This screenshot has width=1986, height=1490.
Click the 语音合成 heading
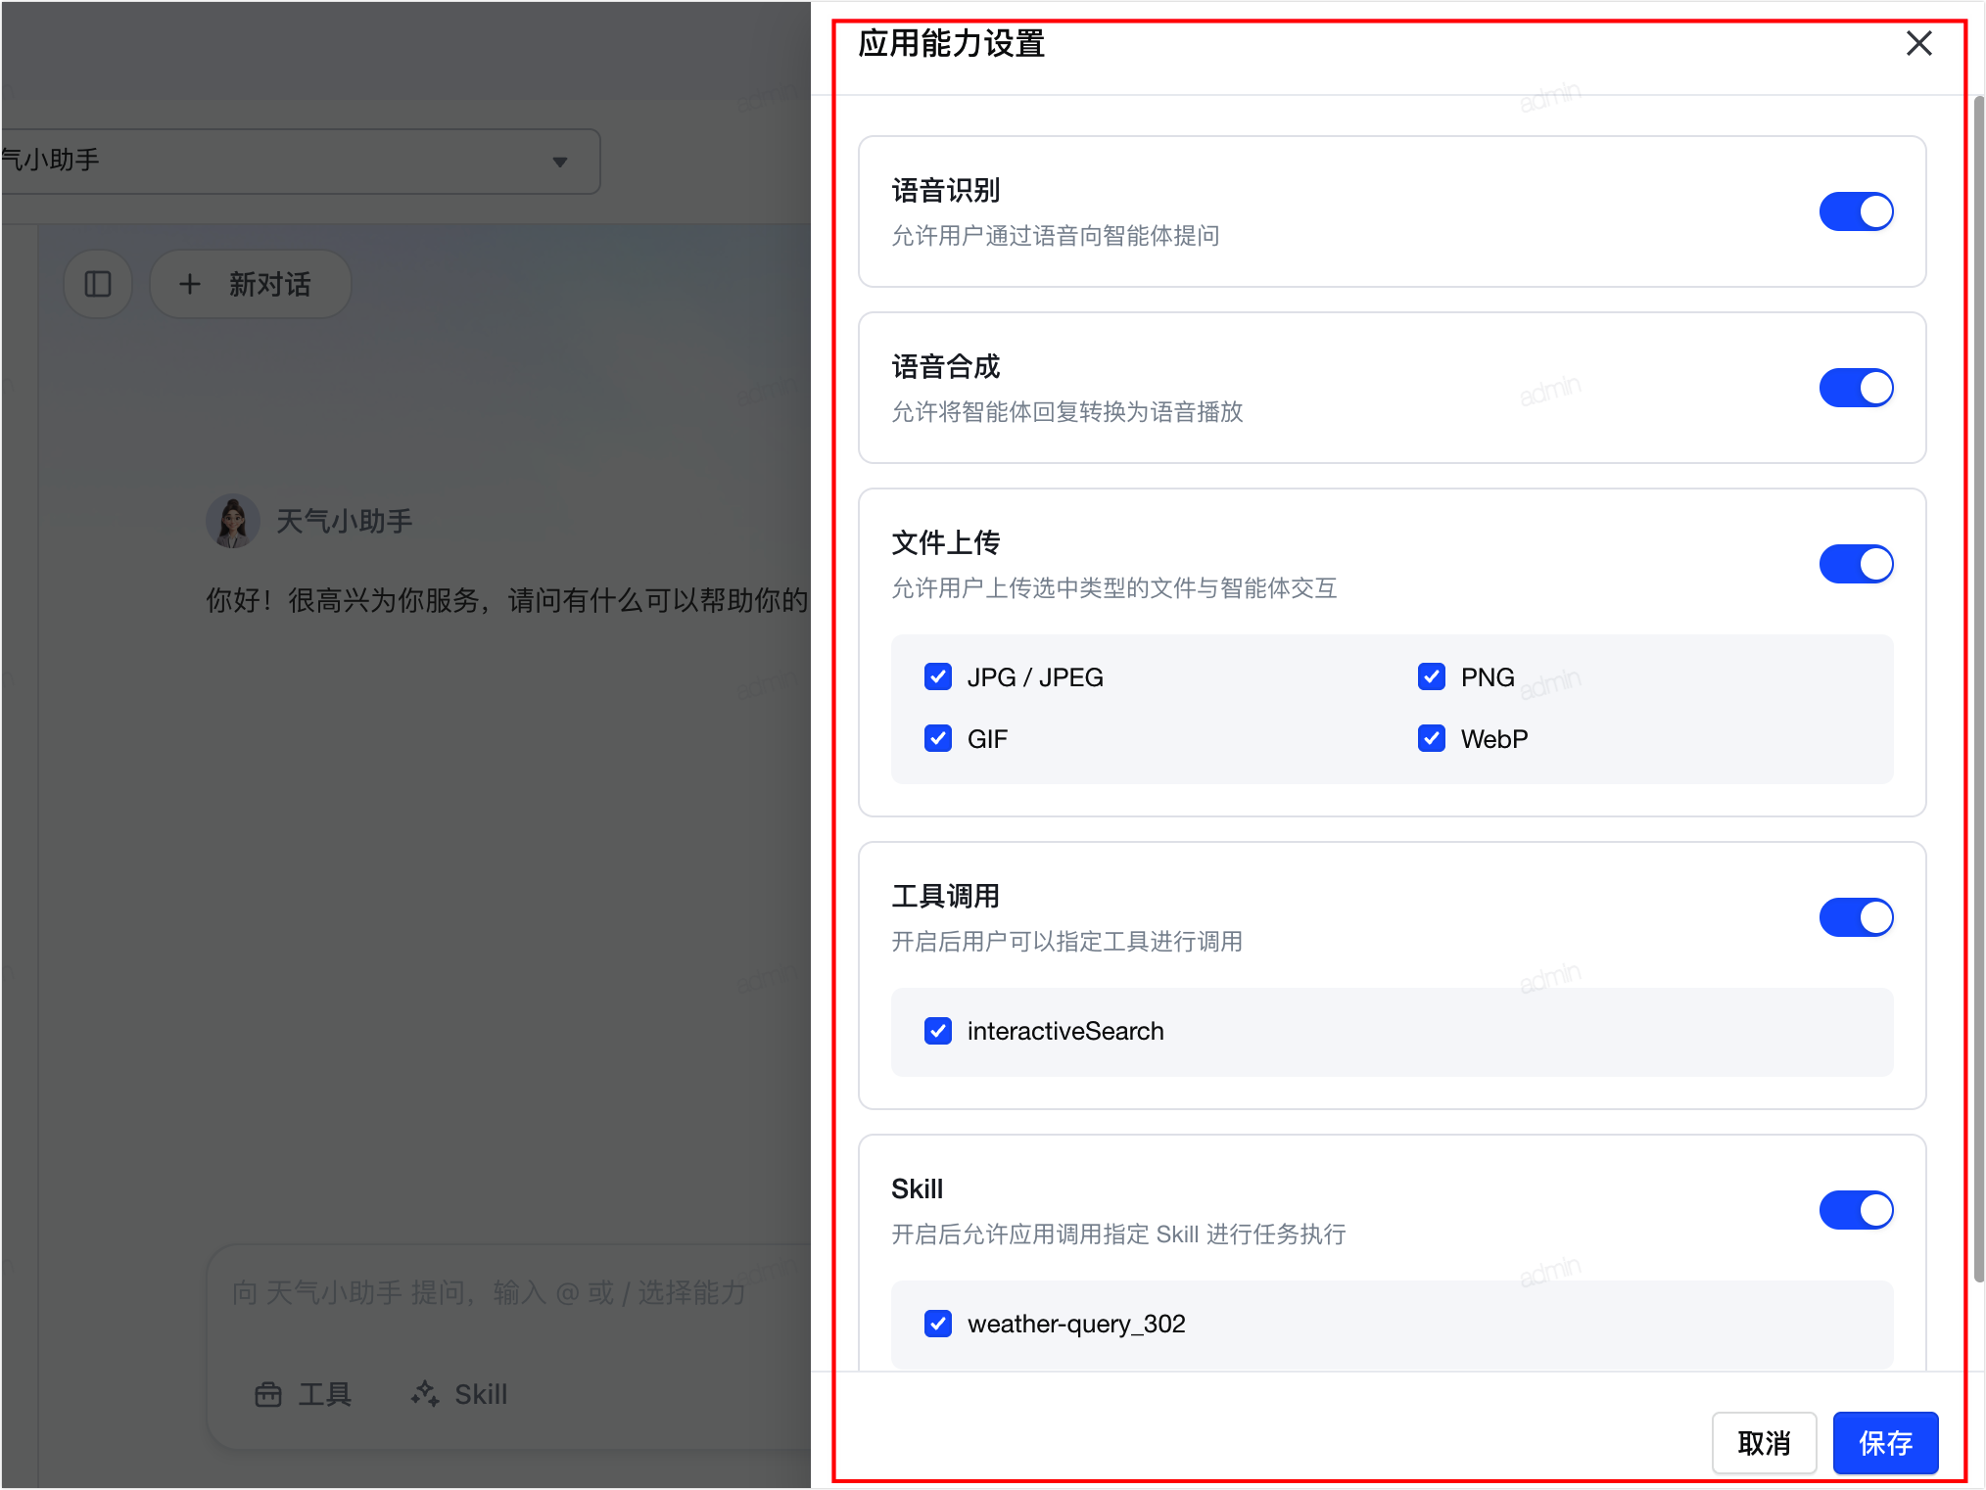coord(945,367)
